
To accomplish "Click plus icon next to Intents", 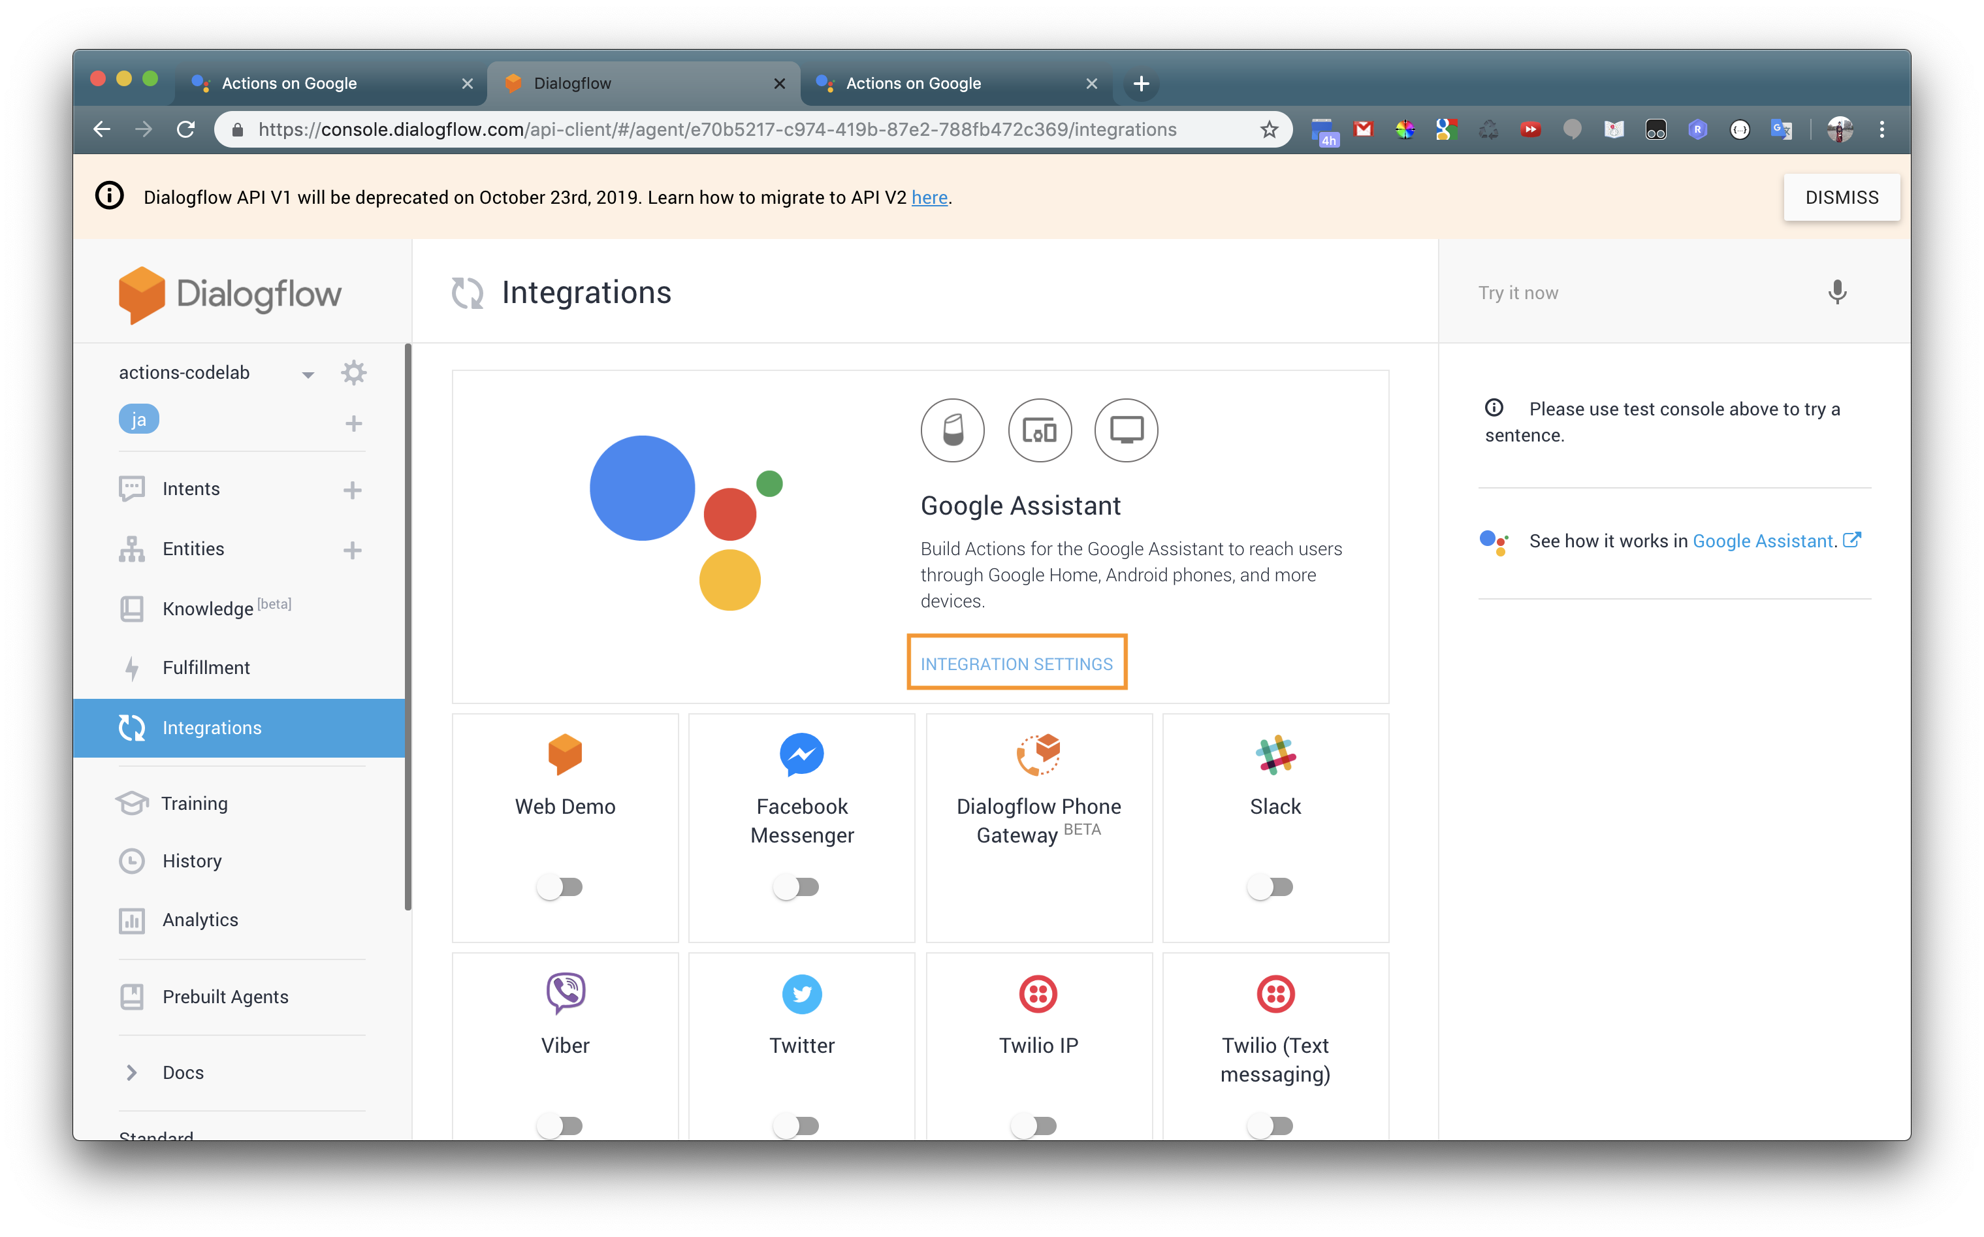I will [x=353, y=490].
